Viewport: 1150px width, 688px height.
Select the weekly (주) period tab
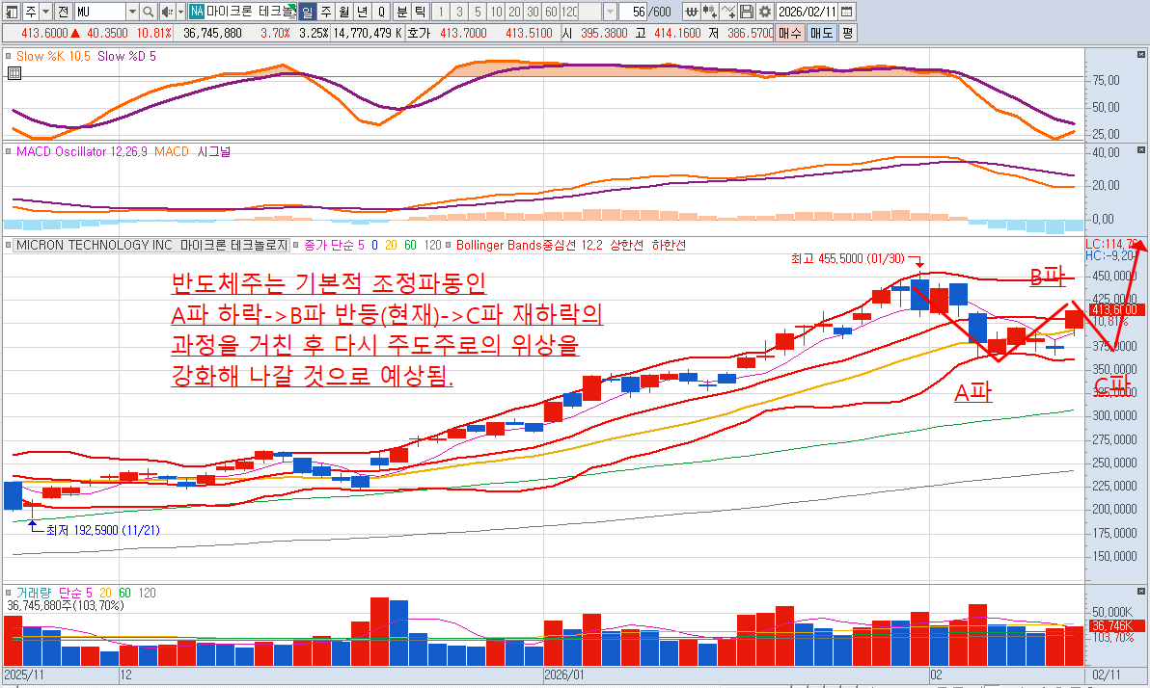point(325,12)
